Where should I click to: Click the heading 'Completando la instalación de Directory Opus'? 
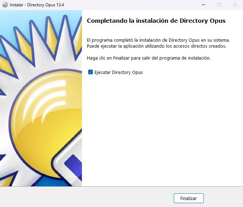click(156, 21)
